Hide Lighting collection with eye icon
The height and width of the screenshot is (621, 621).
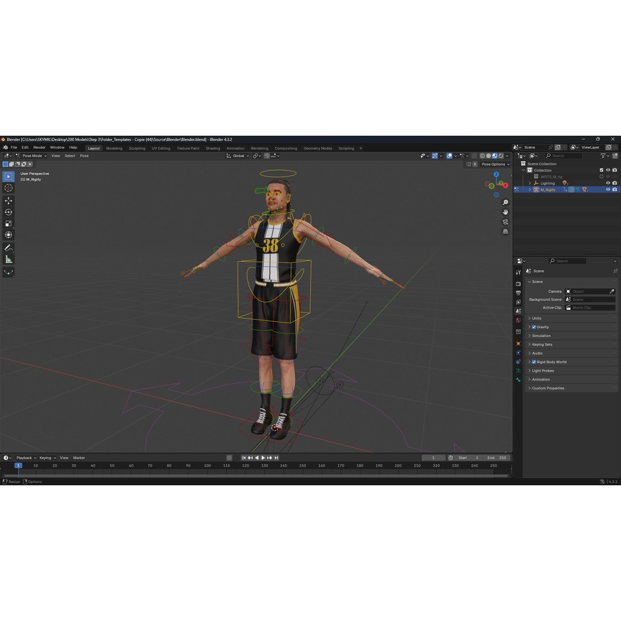point(608,183)
